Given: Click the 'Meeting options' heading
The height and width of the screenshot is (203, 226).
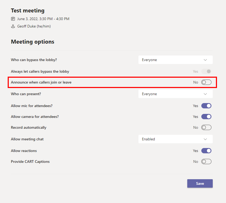Looking at the screenshot, I should point(32,42).
